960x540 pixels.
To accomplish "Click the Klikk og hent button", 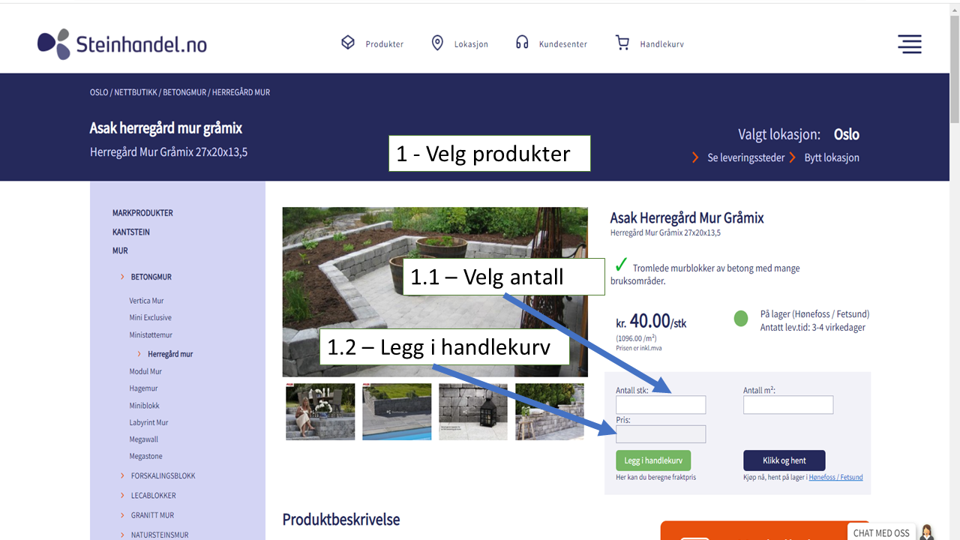I will [784, 460].
